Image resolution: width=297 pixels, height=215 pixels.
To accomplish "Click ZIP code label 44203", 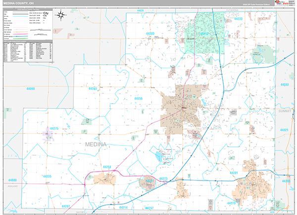I will [x=286, y=181].
